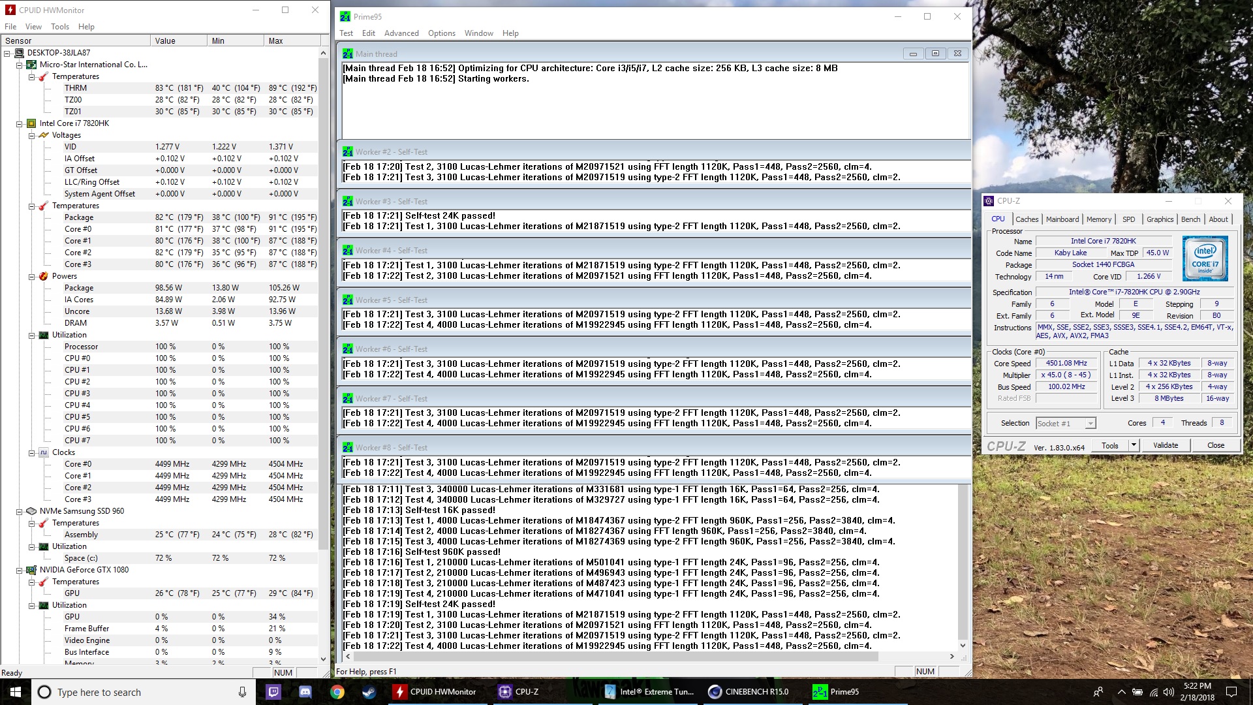Collapse the Intel Core i7 7820HK node
1253x705 pixels.
point(19,123)
